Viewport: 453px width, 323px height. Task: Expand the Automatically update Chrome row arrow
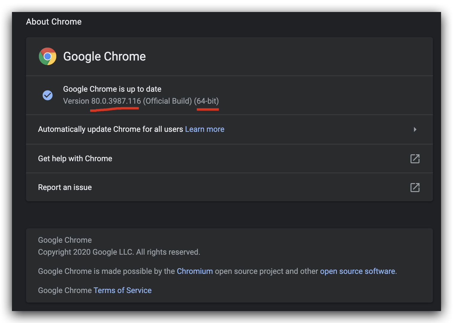[415, 129]
